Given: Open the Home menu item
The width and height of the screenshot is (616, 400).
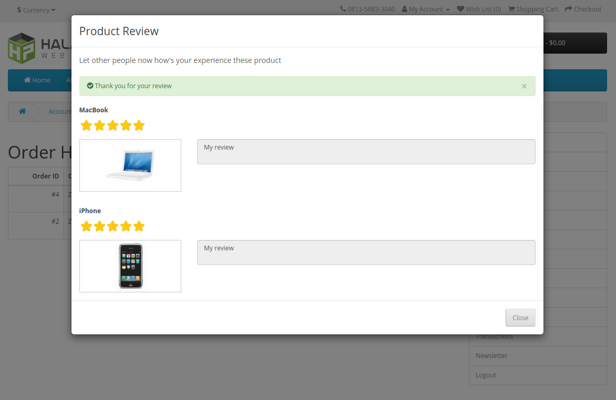Looking at the screenshot, I should click(37, 80).
